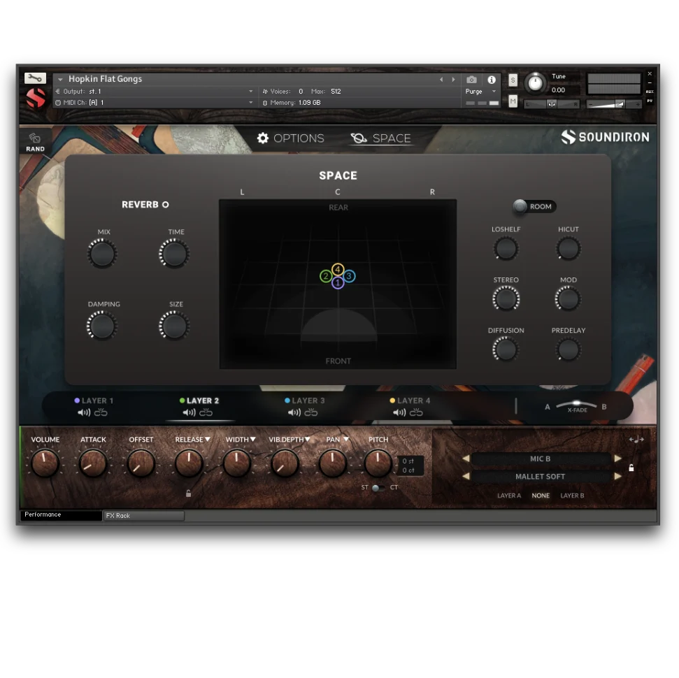
Task: Select the LAYER 1 tab
Action: (94, 401)
